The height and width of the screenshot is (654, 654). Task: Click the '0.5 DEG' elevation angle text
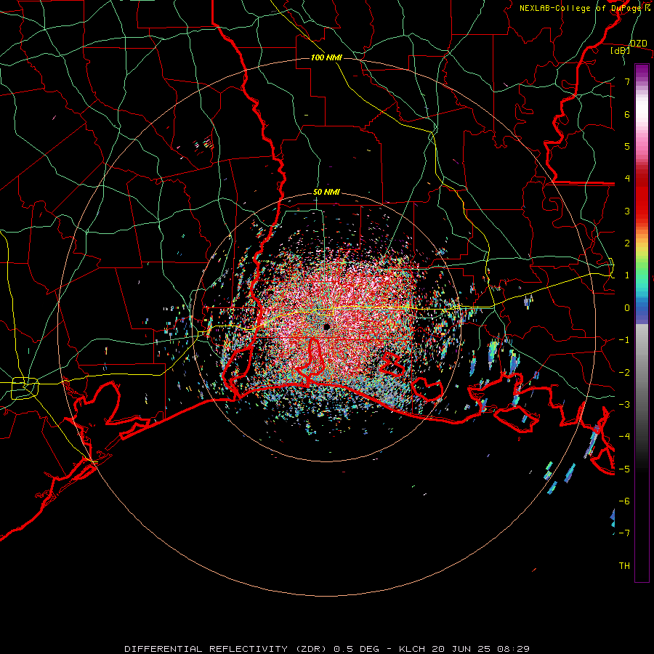[x=356, y=649]
